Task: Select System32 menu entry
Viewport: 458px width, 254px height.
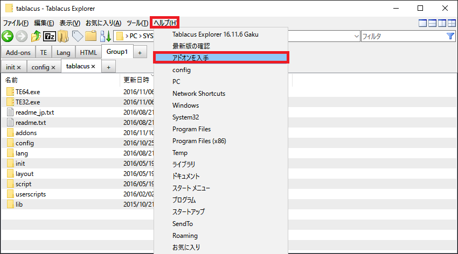Action: click(x=221, y=117)
